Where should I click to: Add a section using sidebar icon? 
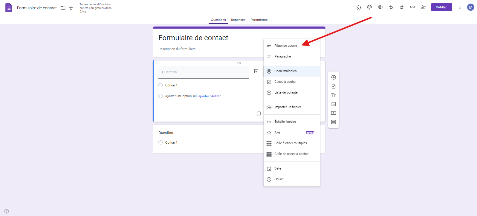click(334, 122)
